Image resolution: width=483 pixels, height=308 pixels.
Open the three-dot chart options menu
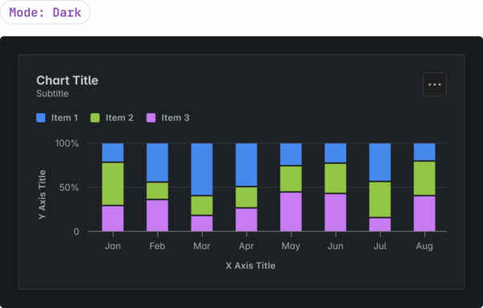[435, 84]
